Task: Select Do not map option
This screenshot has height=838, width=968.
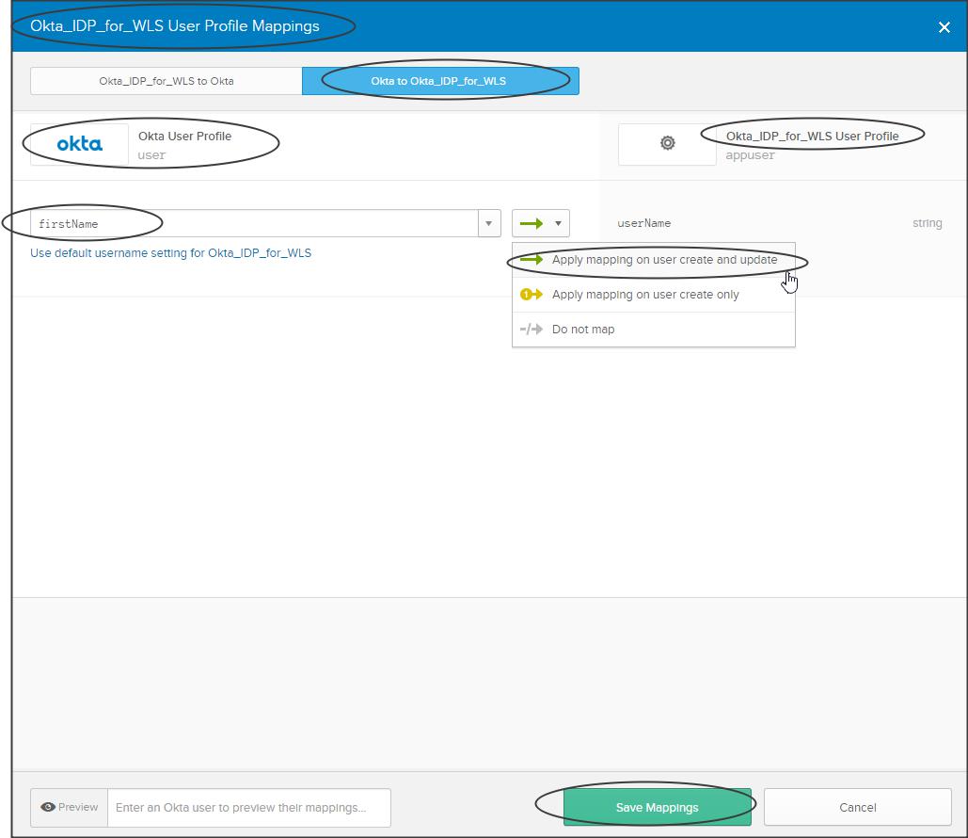Action: [x=654, y=330]
